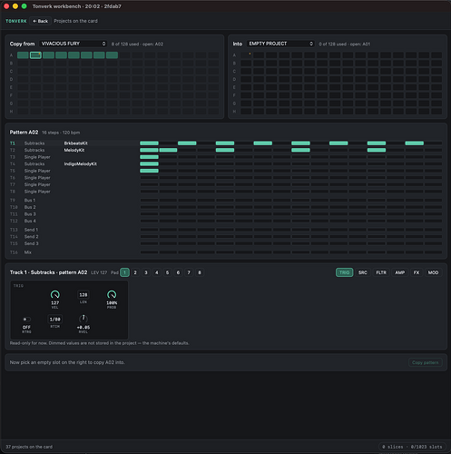Switch to the MOD tab
The height and width of the screenshot is (454, 451).
[x=433, y=272]
